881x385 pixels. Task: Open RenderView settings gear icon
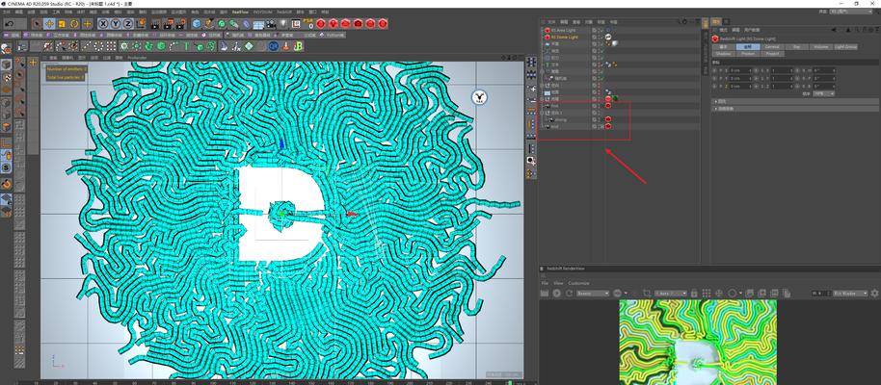click(875, 294)
